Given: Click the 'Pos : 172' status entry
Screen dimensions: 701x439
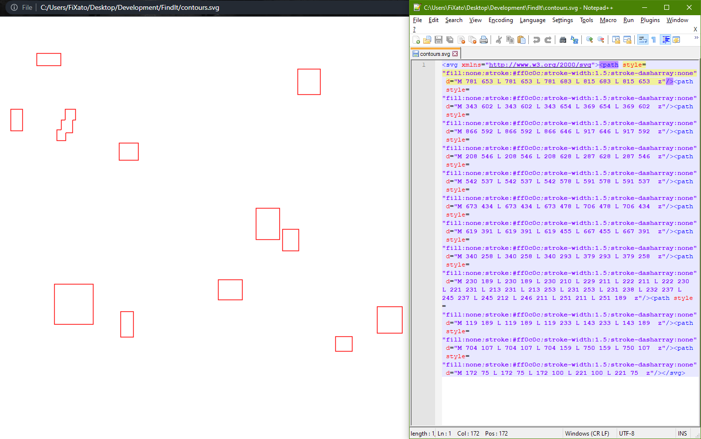Looking at the screenshot, I should pos(496,434).
